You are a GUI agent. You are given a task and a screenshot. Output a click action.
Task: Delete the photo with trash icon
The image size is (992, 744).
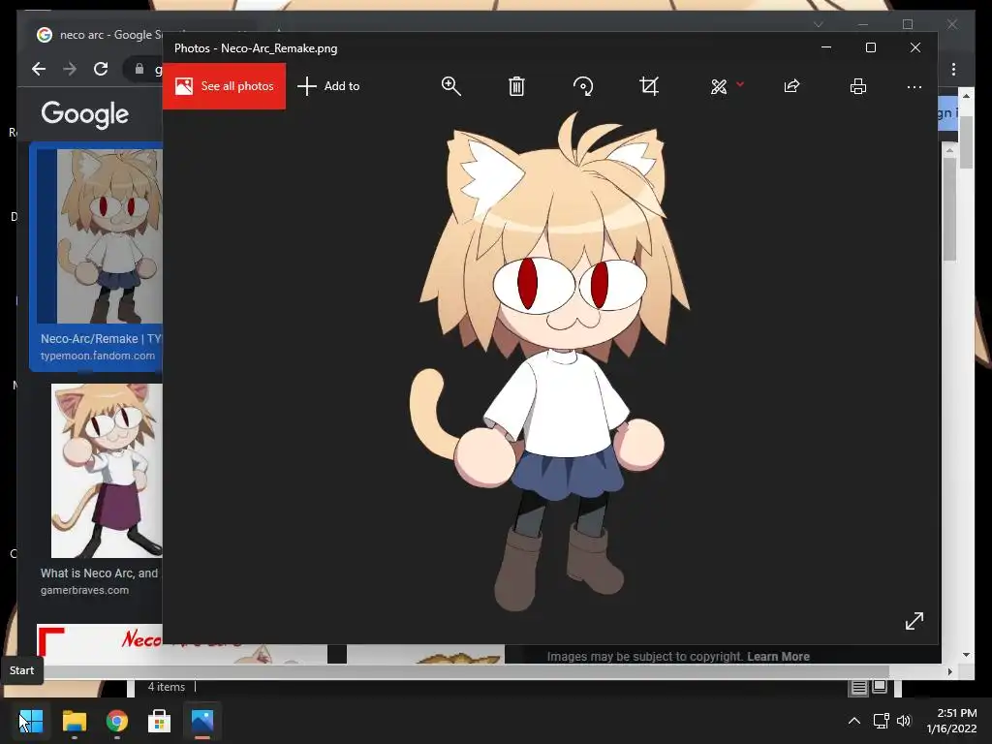click(x=516, y=86)
